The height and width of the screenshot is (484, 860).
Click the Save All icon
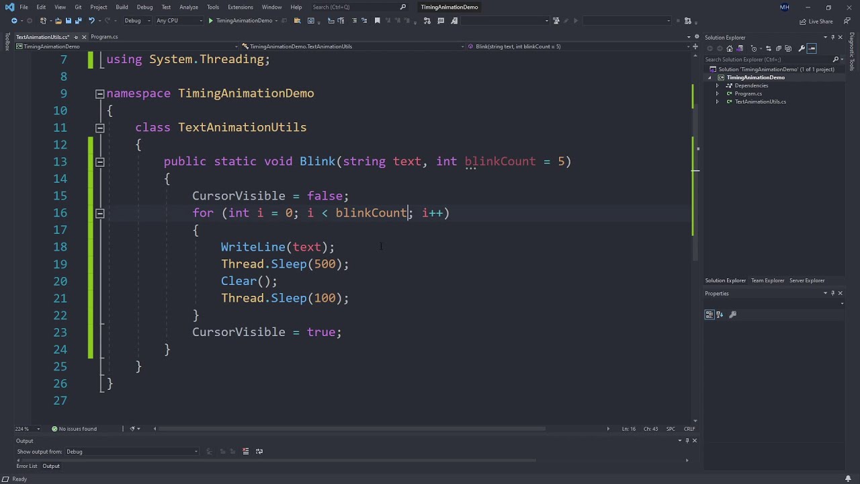[79, 21]
